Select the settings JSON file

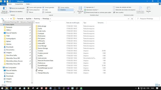pos(40,70)
